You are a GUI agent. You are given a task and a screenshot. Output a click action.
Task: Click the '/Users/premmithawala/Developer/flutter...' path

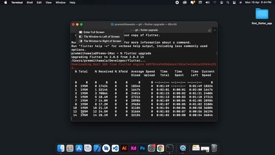108,61
